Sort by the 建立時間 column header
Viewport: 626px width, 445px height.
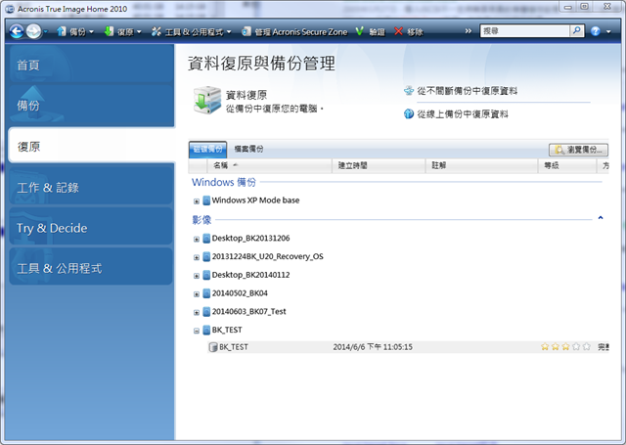[379, 165]
